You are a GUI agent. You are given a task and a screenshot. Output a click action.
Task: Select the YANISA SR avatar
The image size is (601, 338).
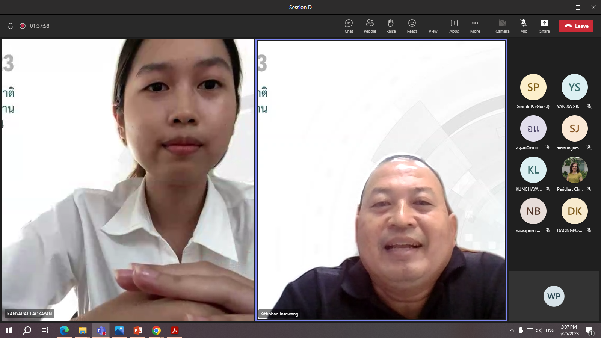[575, 87]
